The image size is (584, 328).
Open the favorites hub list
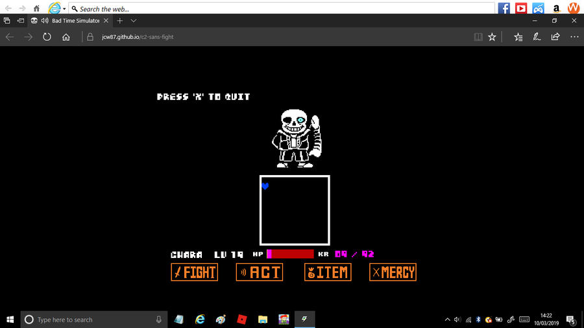(x=518, y=37)
